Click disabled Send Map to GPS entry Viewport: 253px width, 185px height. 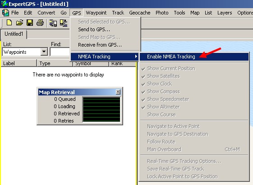pyautogui.click(x=105, y=37)
